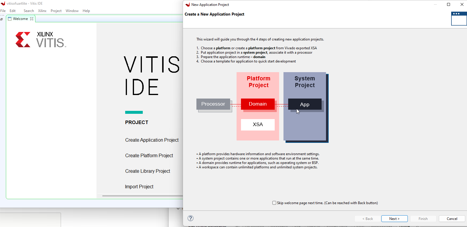Viewport: 467px width, 227px height.
Task: Enable Skip welcome page next time checkbox
Action: (x=274, y=203)
